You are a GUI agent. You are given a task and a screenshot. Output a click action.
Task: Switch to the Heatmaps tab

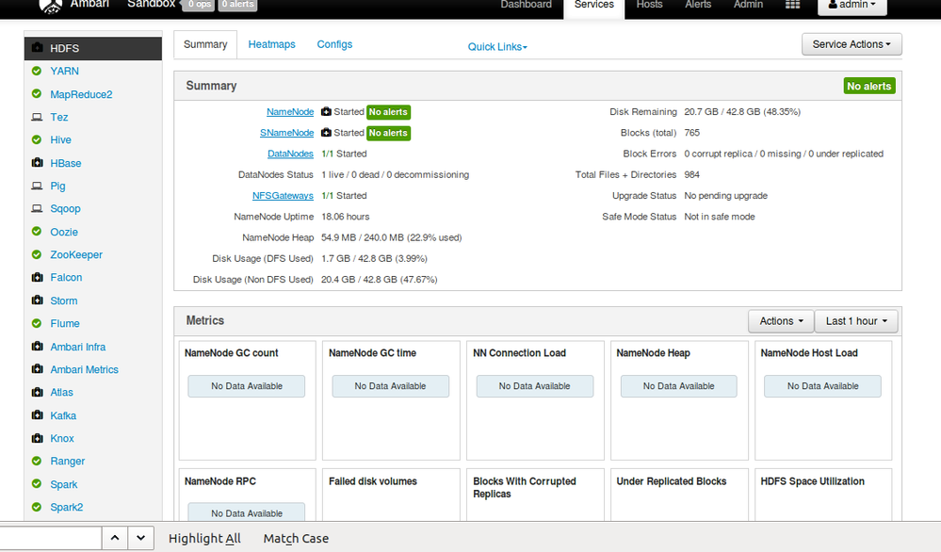click(272, 44)
